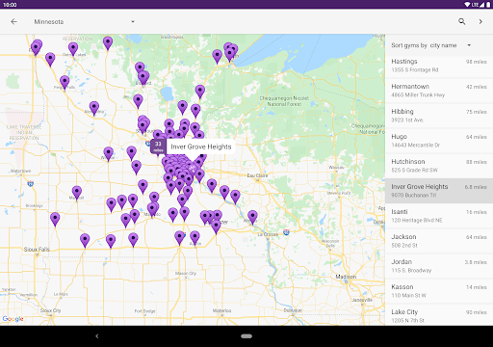Pick the Hutchinson gym listing
The height and width of the screenshot is (347, 493).
coord(439,166)
